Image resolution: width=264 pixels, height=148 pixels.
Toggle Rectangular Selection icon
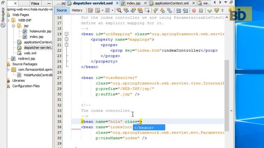[x=147, y=10]
